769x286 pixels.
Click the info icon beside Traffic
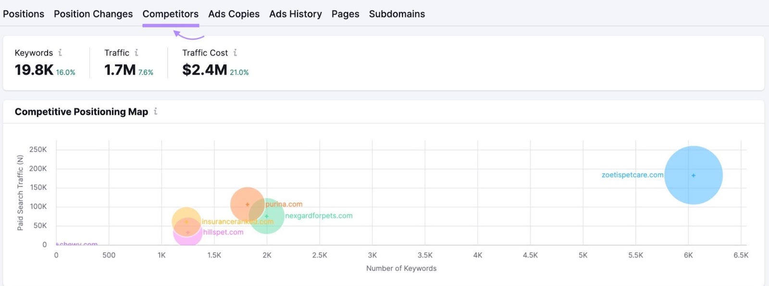coord(136,53)
